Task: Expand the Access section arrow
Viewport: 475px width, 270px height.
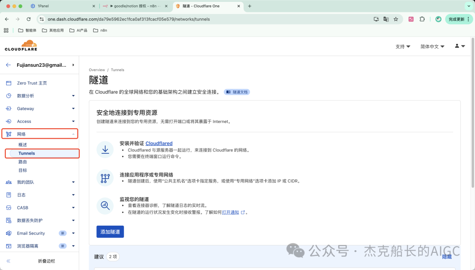Action: tap(73, 121)
